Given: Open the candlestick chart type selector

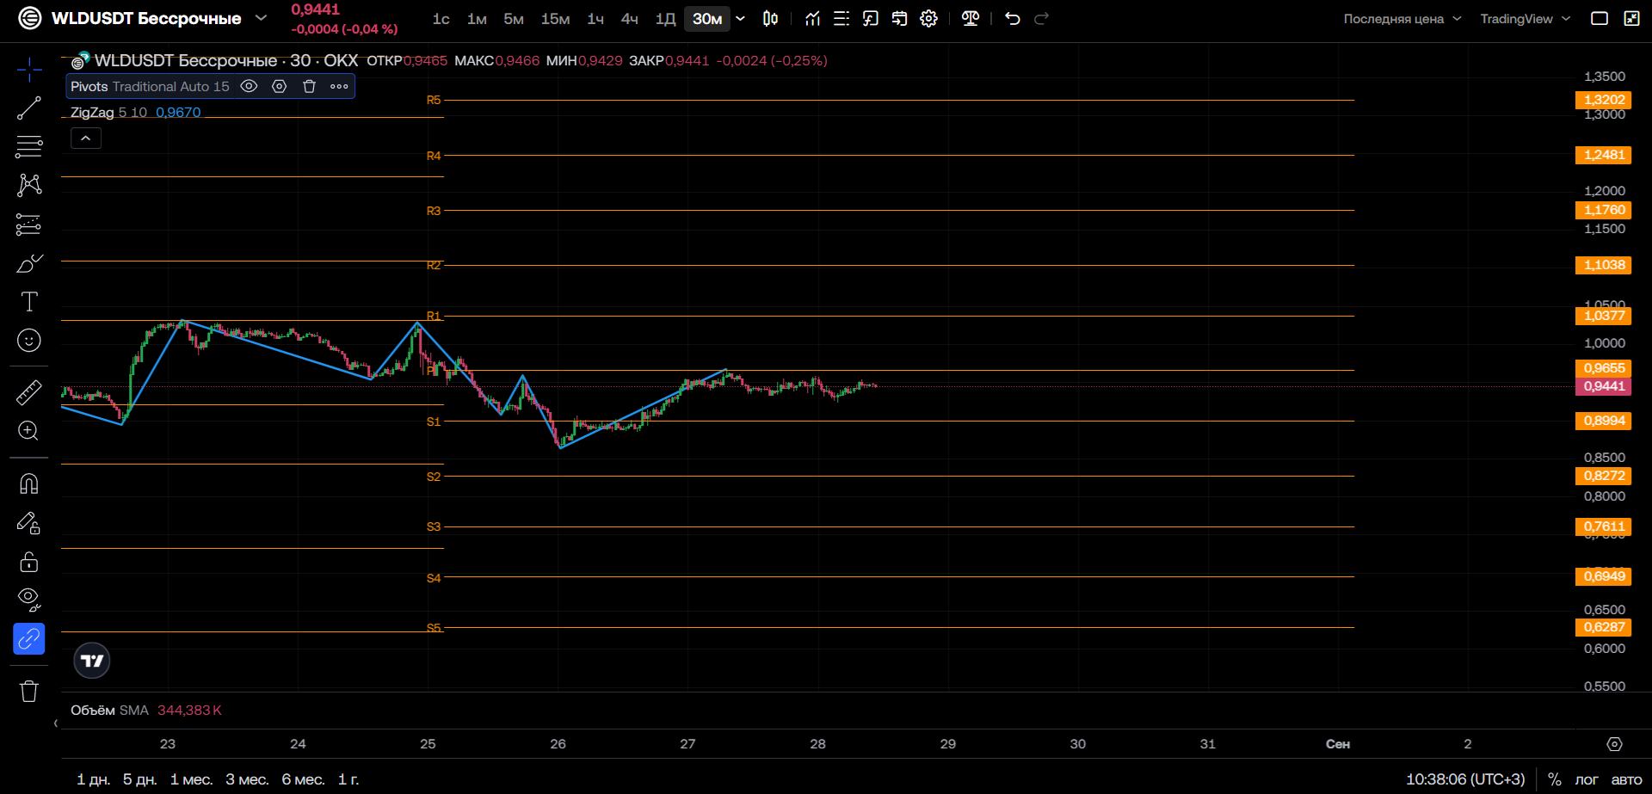Looking at the screenshot, I should click(x=771, y=19).
